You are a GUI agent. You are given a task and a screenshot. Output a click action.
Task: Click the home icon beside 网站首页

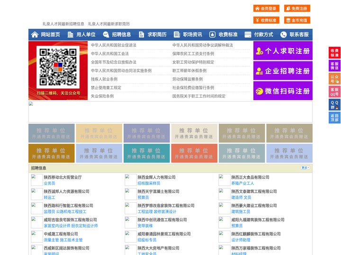pos(35,34)
